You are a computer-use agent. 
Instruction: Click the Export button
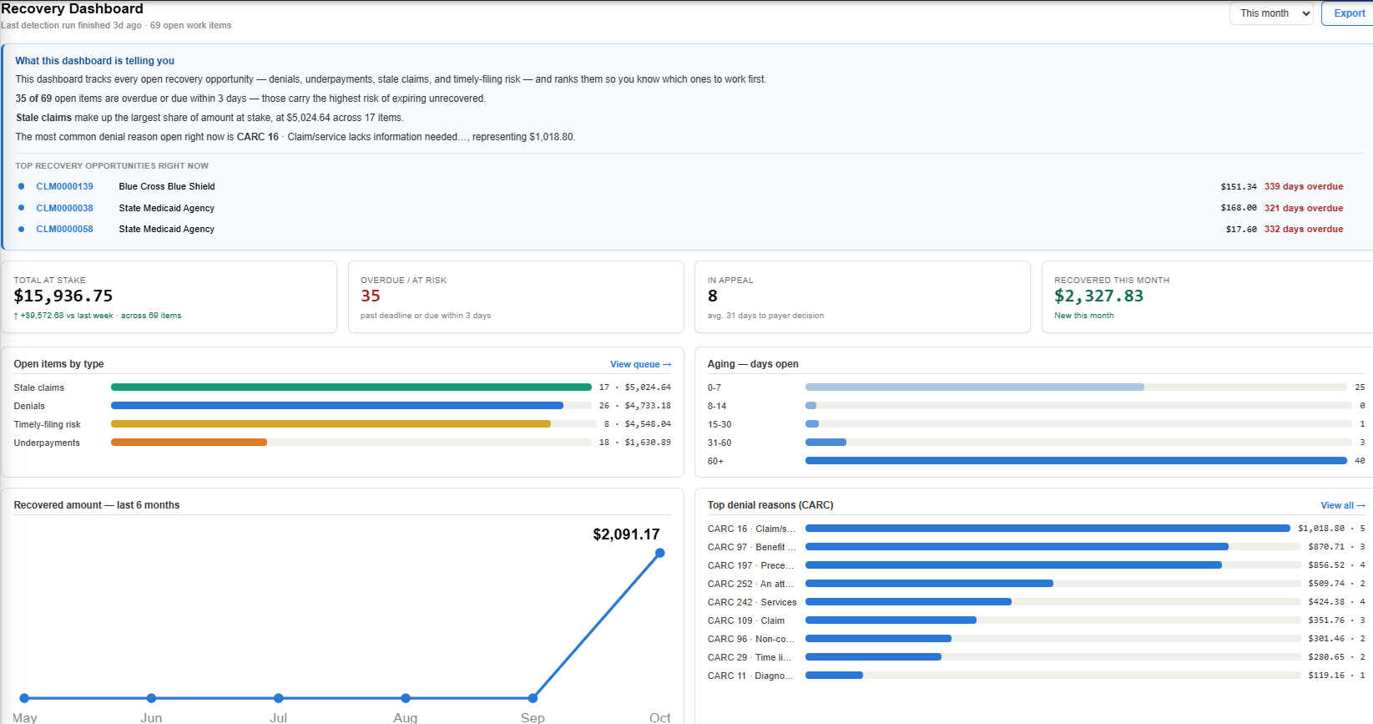(1349, 13)
